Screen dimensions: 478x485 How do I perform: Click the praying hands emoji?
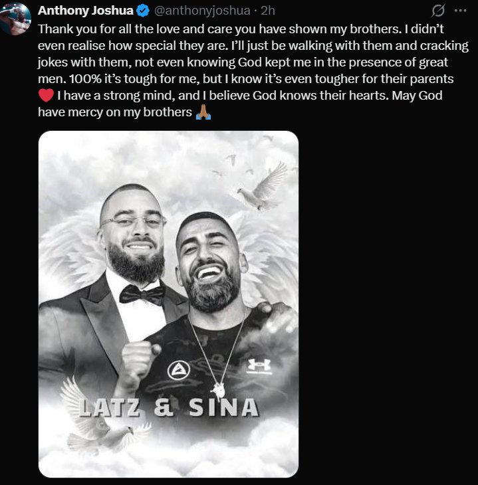tap(203, 112)
